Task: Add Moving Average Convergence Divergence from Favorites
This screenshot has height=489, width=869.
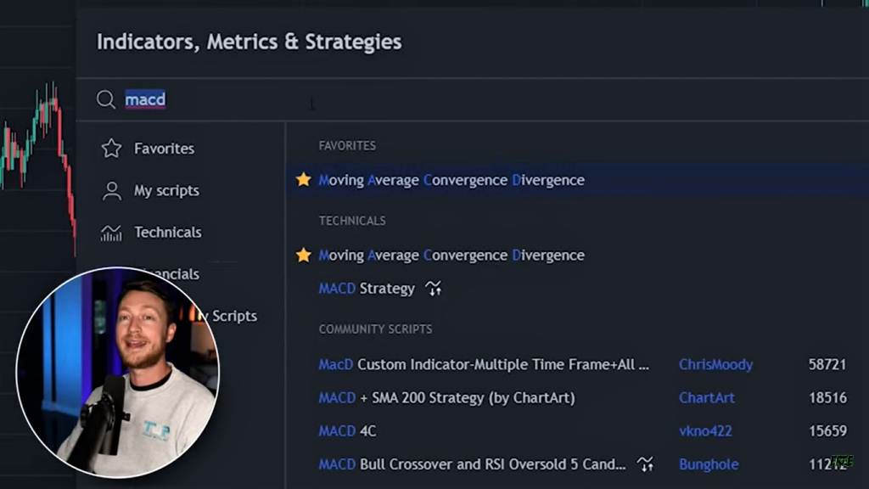Action: click(451, 180)
